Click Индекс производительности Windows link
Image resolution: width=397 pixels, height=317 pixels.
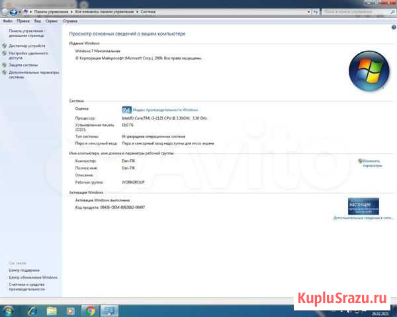[165, 110]
